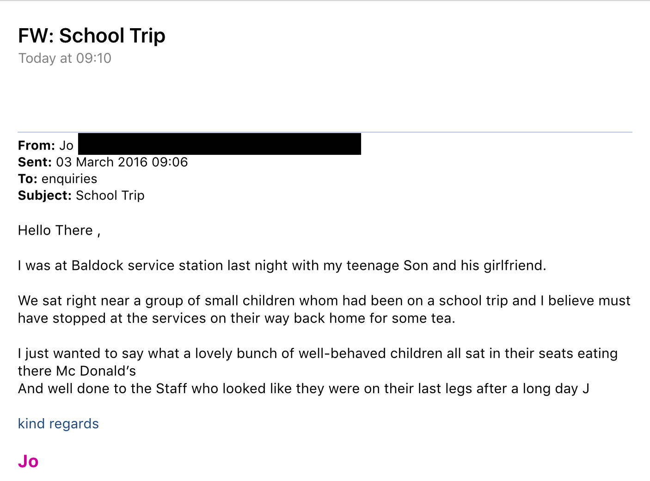The image size is (650, 481).
Task: Click "School Trip" in the Subject line
Action: 110,195
